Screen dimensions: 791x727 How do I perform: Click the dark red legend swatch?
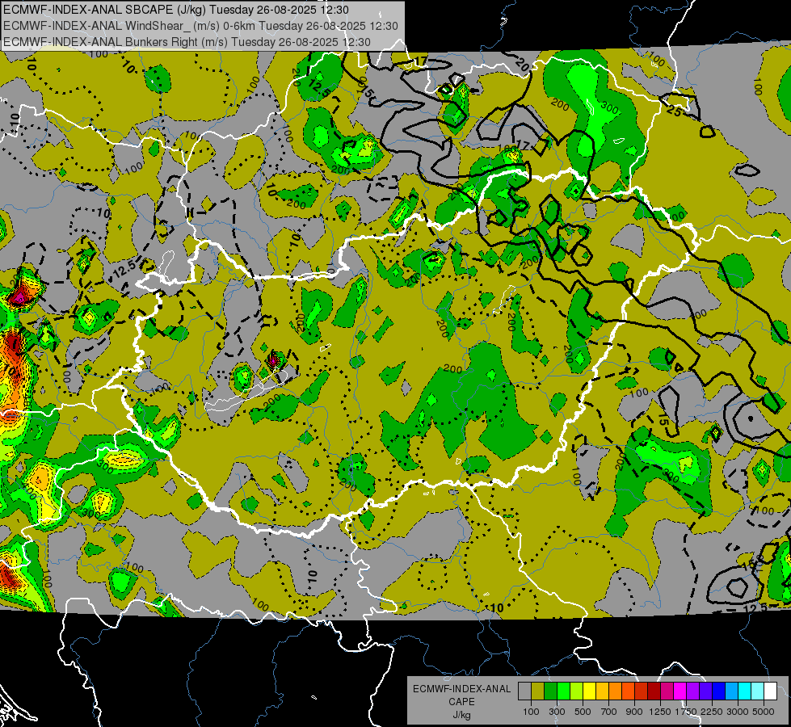(654, 691)
